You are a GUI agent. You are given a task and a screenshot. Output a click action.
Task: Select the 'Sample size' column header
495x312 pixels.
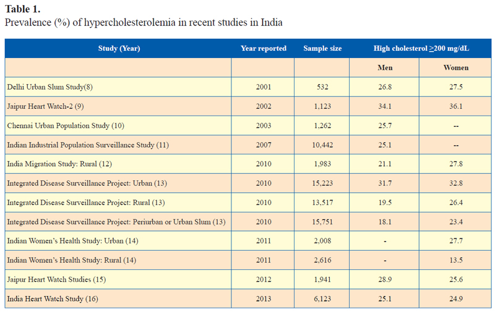click(322, 48)
